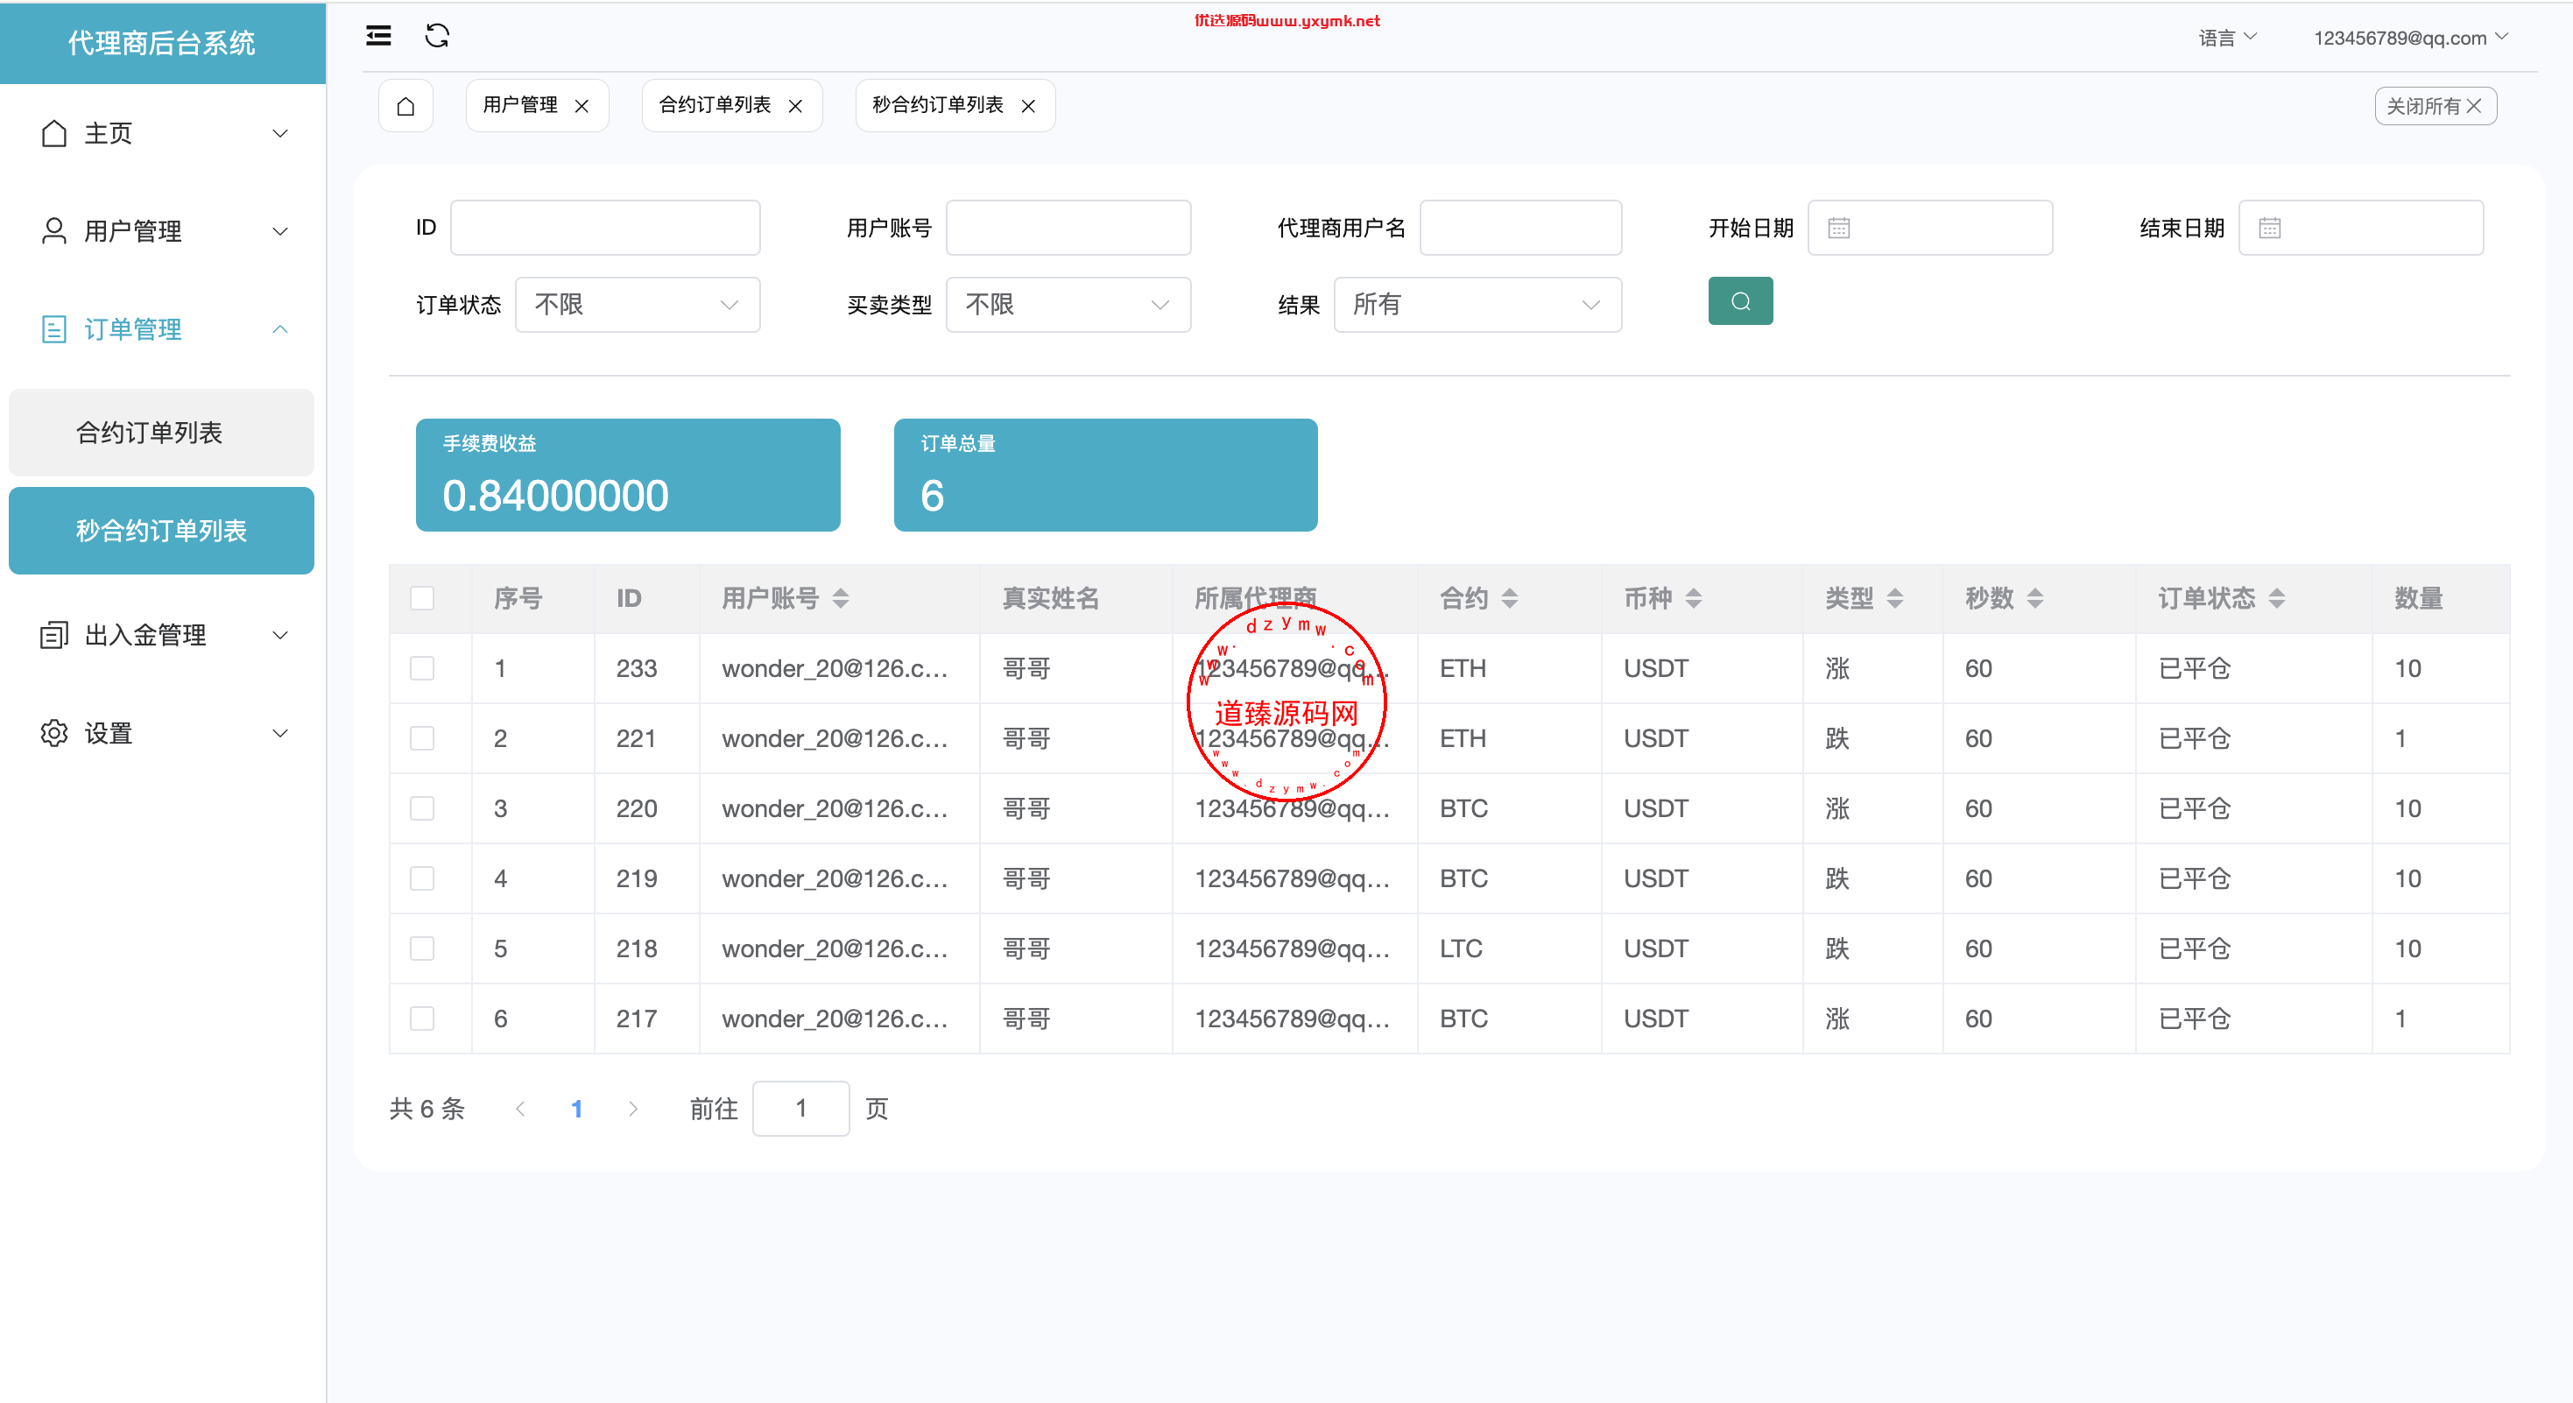The height and width of the screenshot is (1403, 2573).
Task: Open the home tab icon
Action: (x=405, y=106)
